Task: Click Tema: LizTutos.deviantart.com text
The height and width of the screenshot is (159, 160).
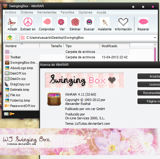Action: pos(88,124)
